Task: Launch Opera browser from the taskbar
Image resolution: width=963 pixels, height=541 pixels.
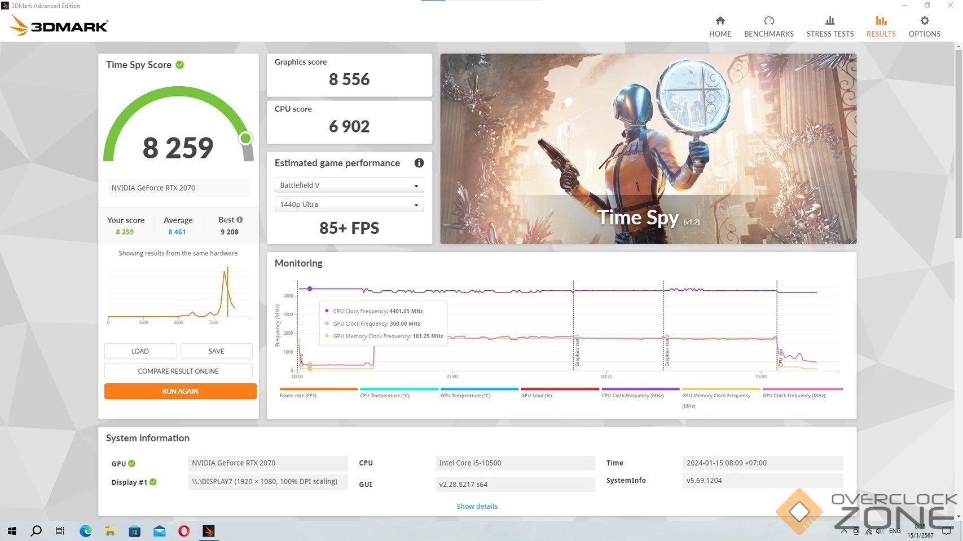Action: click(x=184, y=531)
